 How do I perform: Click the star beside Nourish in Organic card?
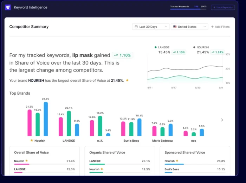[x=102, y=169]
